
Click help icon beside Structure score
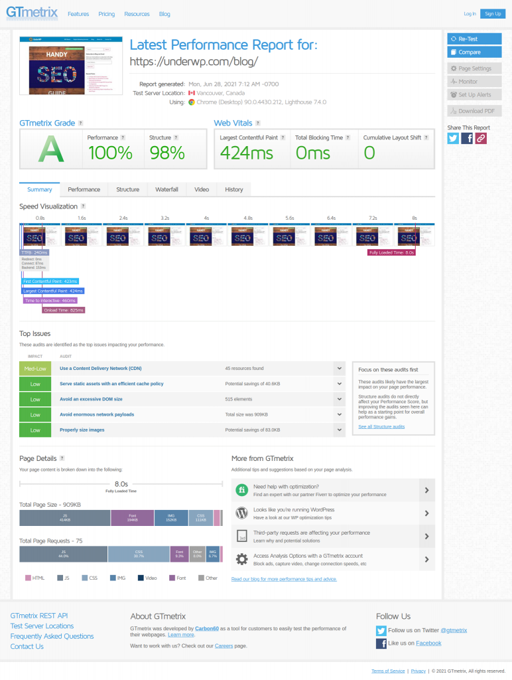coord(176,137)
